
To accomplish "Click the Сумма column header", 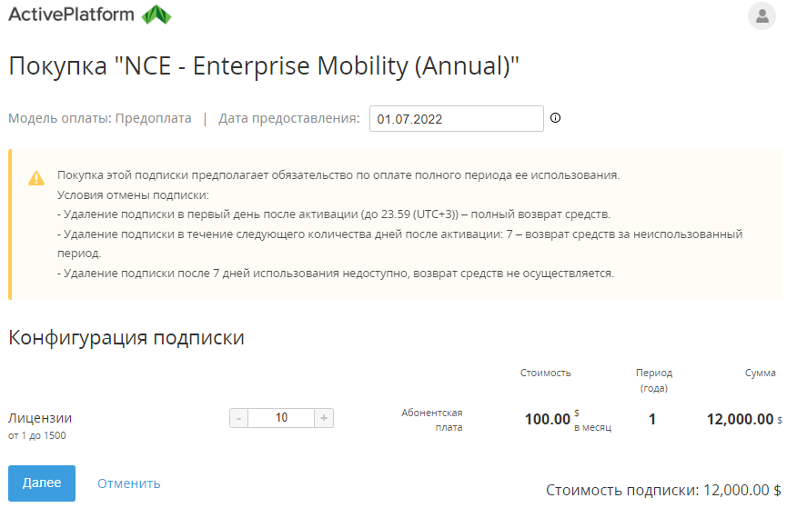I will point(760,373).
